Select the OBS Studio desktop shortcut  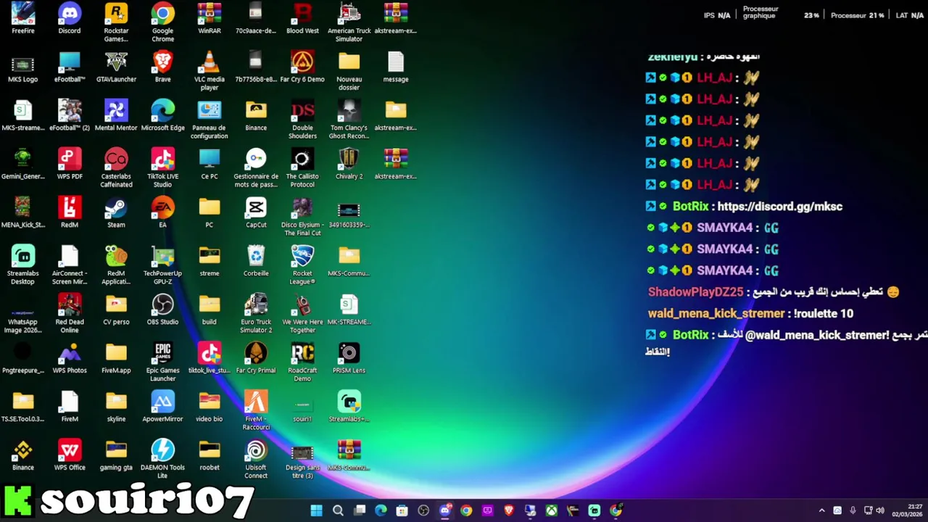click(x=162, y=310)
